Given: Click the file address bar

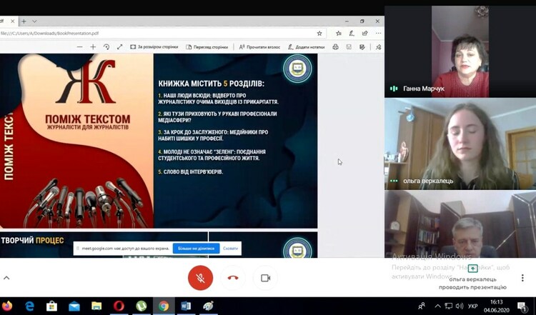Looking at the screenshot, I should (x=143, y=32).
